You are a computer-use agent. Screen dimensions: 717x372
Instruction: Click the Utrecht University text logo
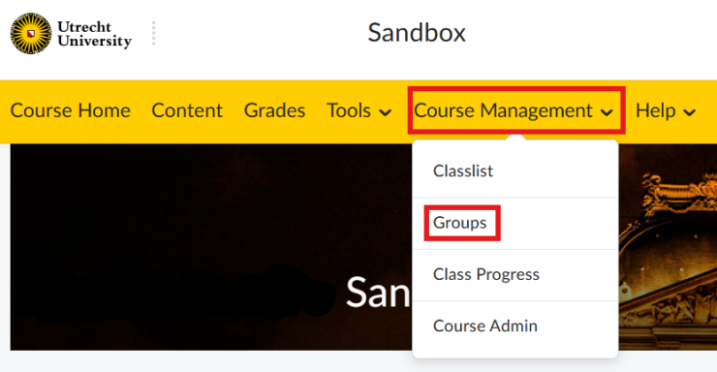(94, 34)
